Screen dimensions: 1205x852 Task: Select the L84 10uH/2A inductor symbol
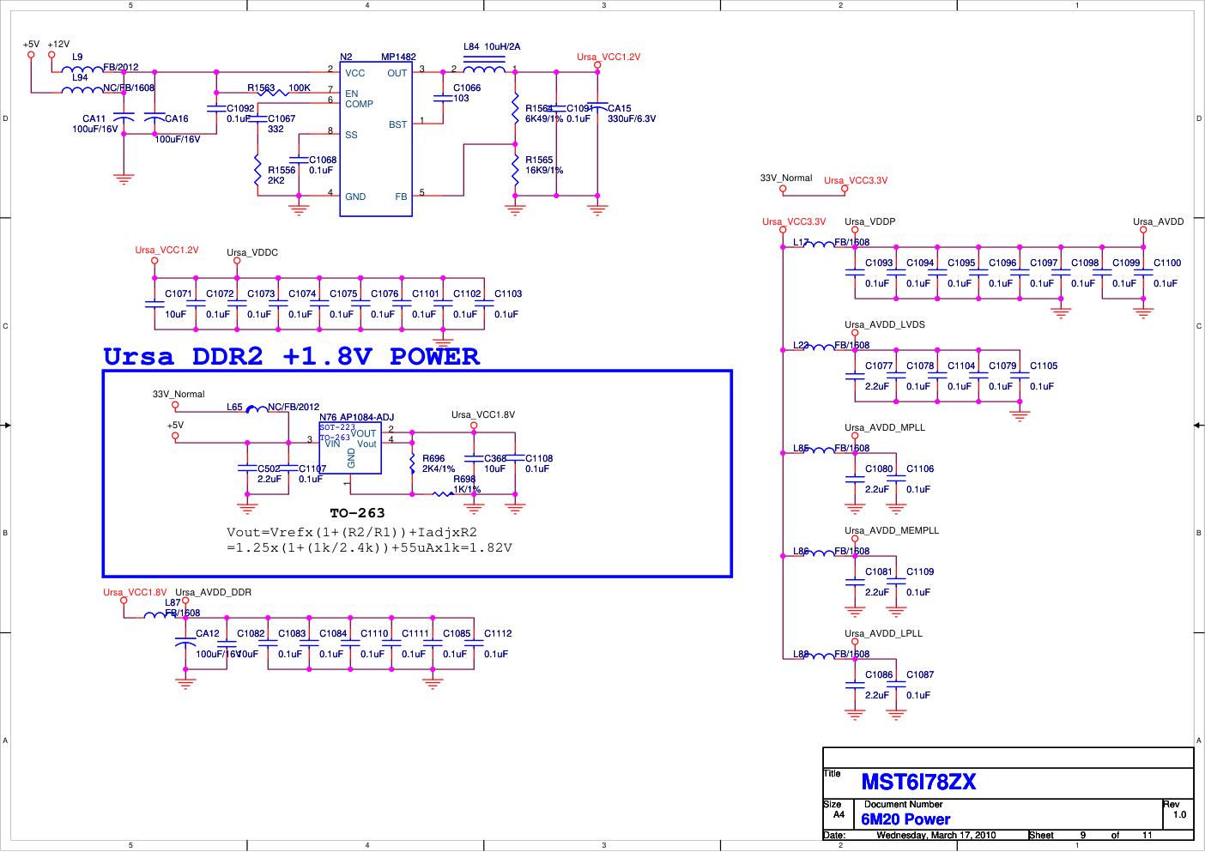(x=484, y=69)
